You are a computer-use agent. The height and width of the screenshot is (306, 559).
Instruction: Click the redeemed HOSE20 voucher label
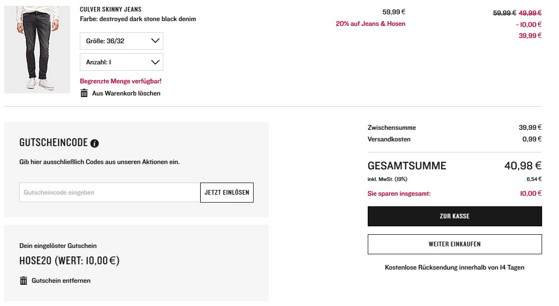tap(69, 261)
